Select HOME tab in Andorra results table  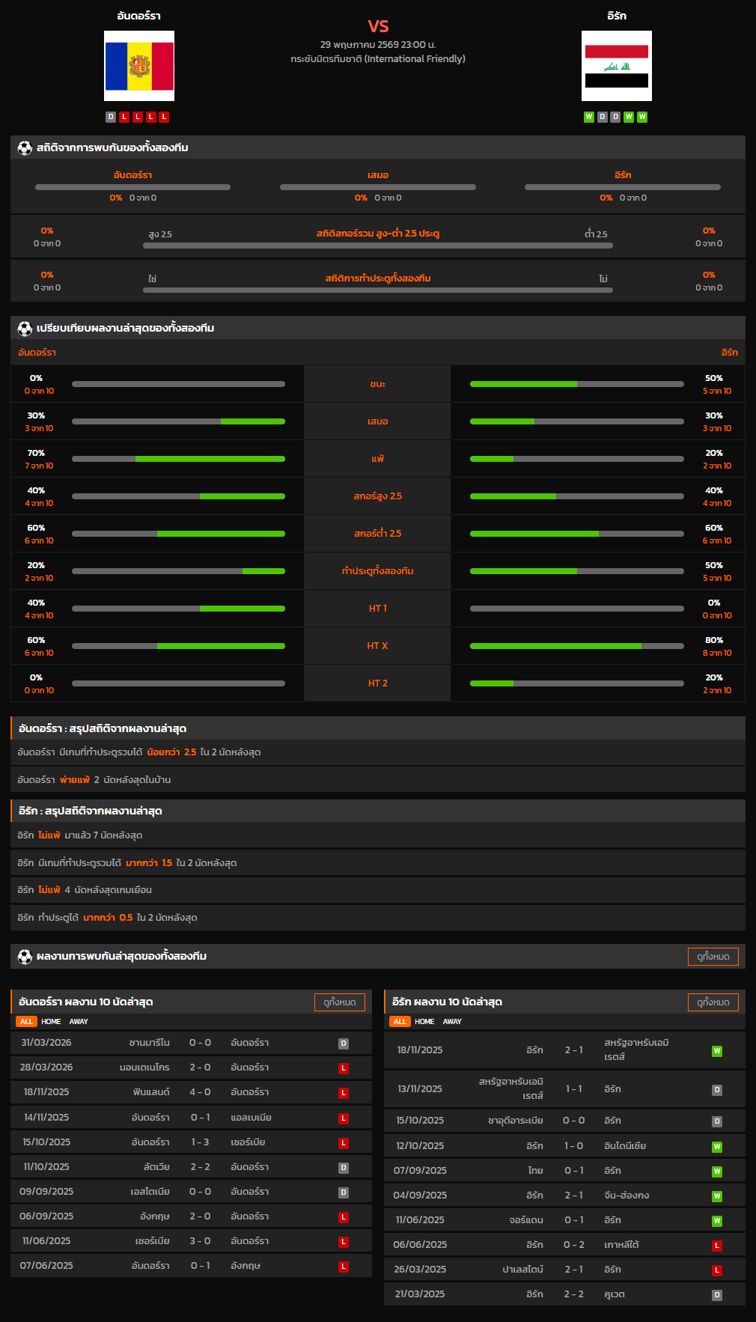point(51,1021)
